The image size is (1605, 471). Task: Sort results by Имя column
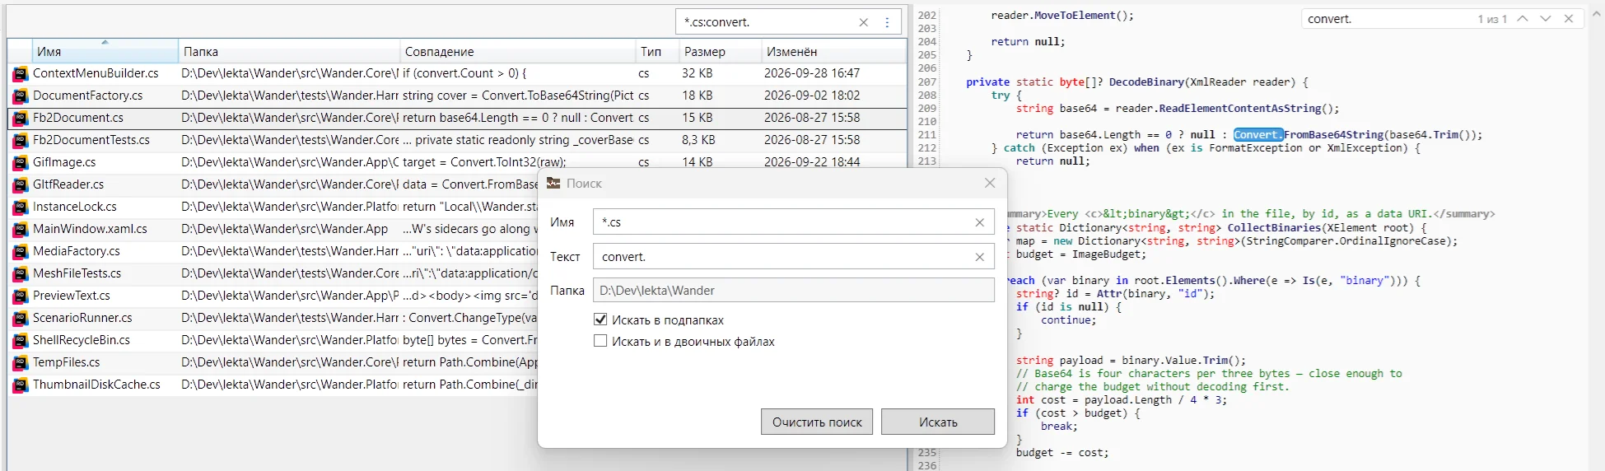105,51
